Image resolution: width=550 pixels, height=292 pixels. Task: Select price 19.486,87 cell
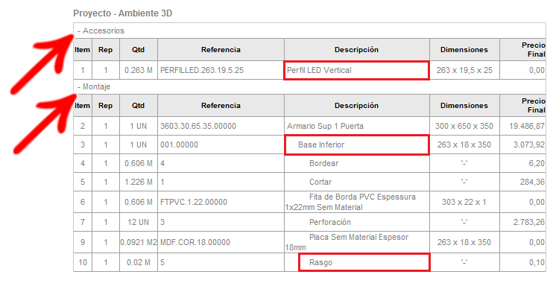[522, 126]
